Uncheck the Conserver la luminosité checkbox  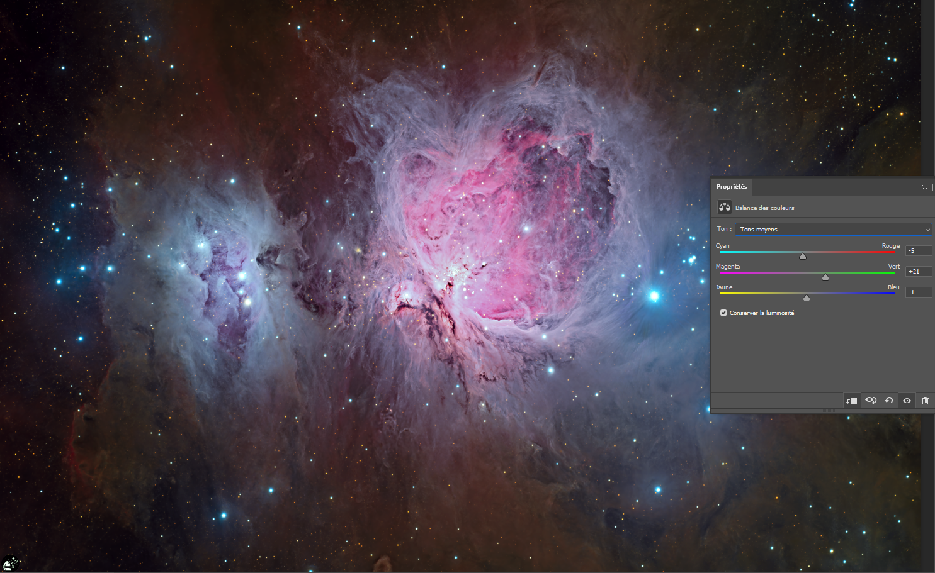723,313
